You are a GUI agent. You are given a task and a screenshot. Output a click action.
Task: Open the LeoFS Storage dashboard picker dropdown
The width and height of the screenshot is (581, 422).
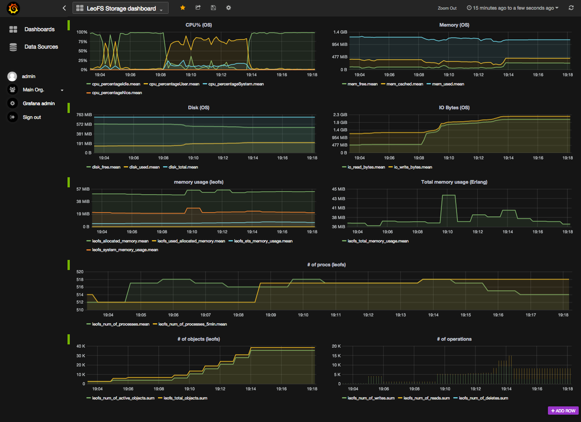coord(120,8)
